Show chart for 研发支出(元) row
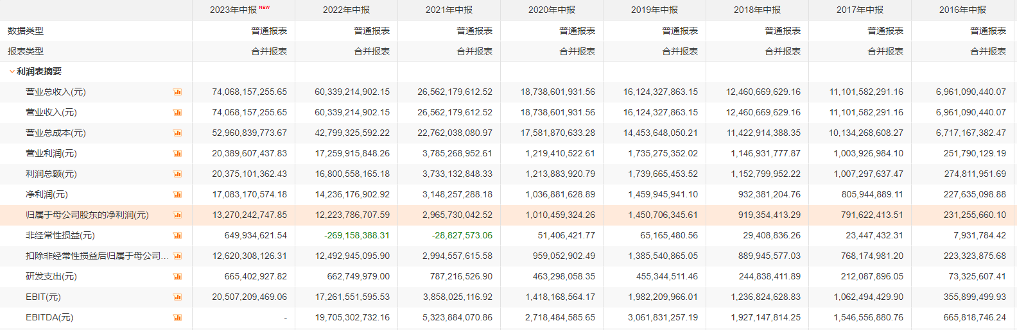Viewport: 1017px width, 330px height. pos(178,277)
